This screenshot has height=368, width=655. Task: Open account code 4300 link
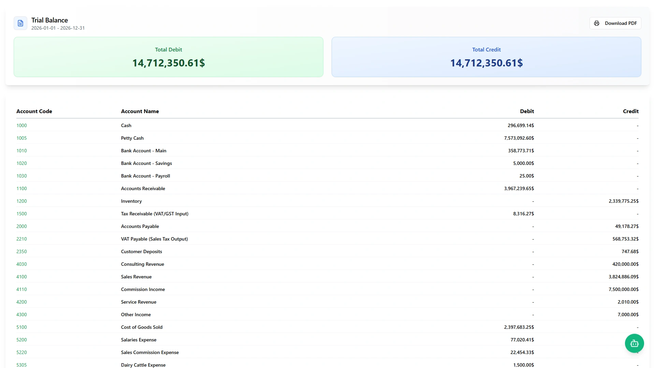(21, 315)
